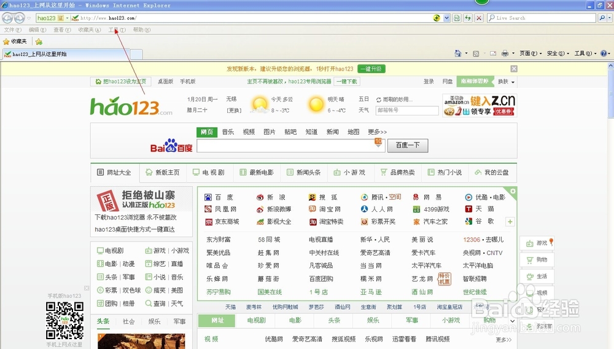Click the 热门小说 navigation tab

[445, 172]
